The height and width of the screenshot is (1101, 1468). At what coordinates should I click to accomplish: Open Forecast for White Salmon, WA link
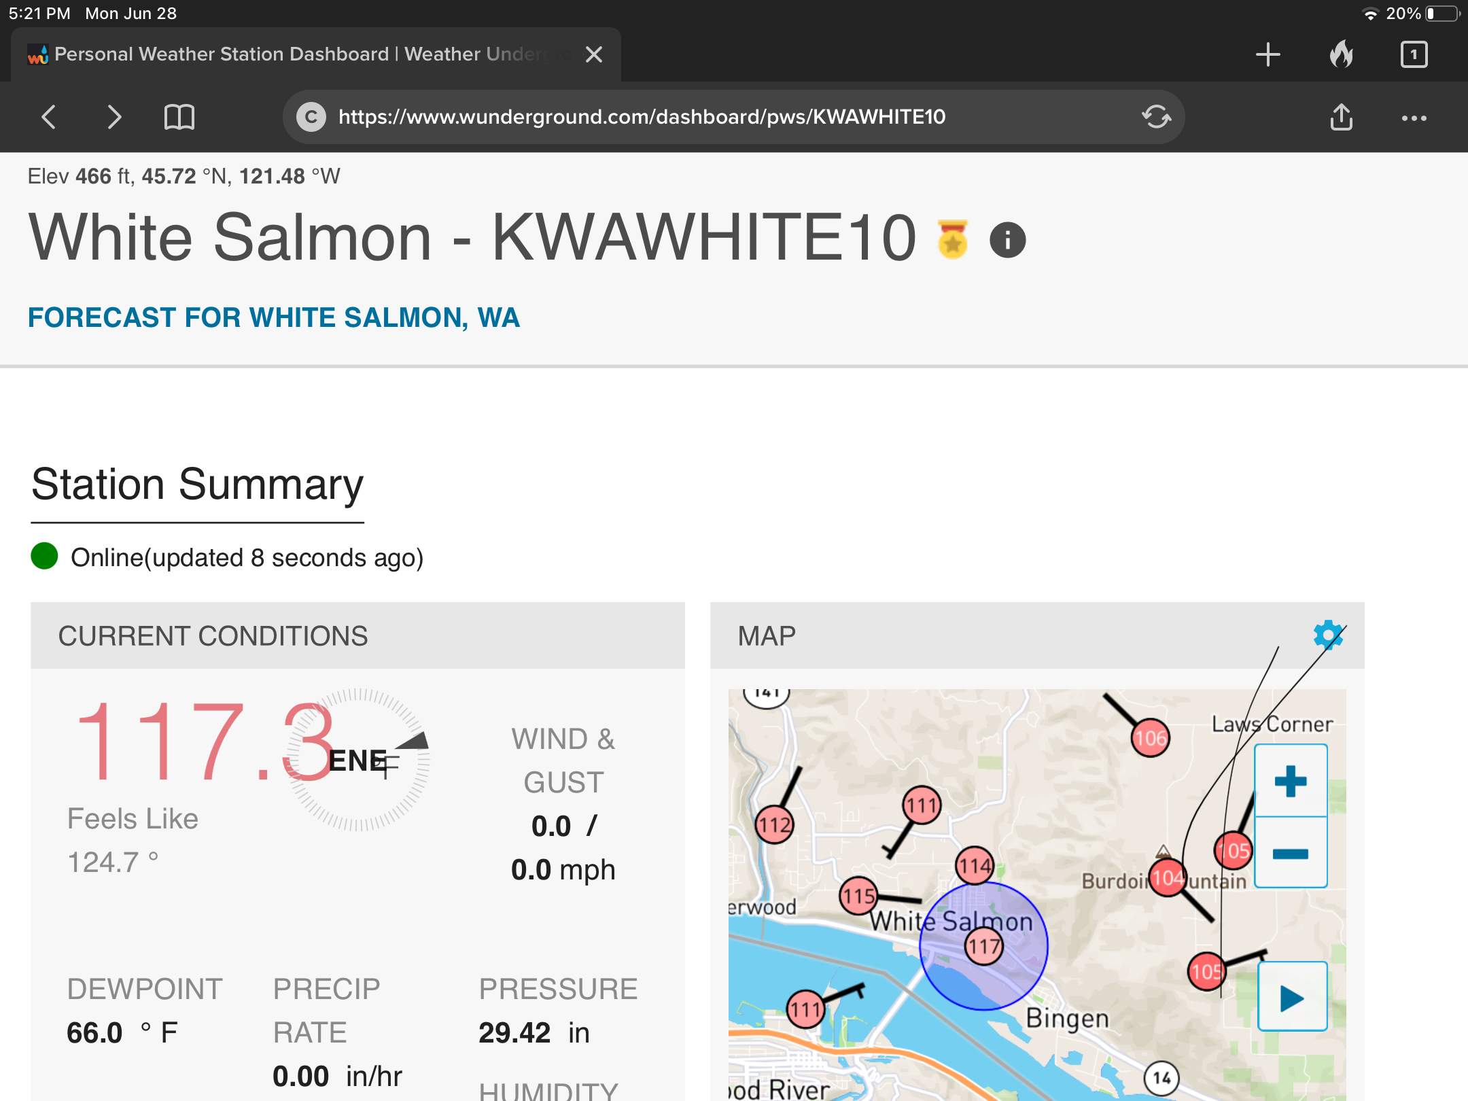pyautogui.click(x=274, y=317)
